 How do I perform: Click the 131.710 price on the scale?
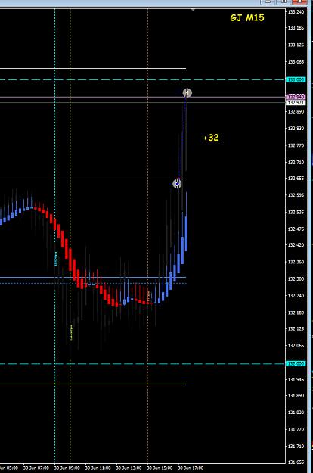pos(296,447)
